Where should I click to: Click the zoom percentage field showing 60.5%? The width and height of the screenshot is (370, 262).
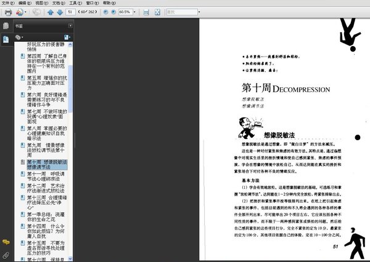pos(126,12)
